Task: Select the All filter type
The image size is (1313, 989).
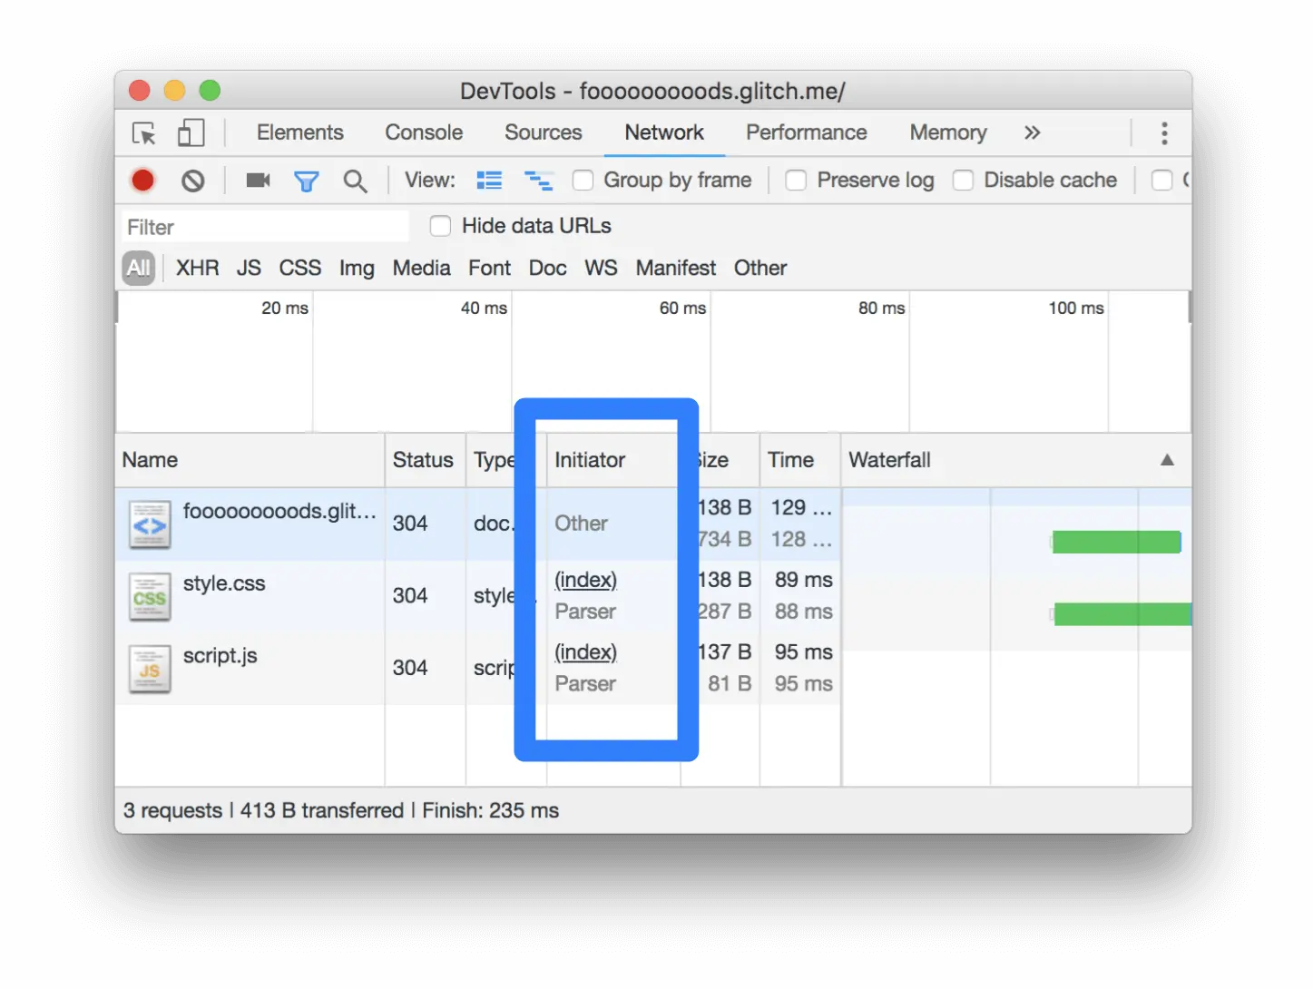Action: pyautogui.click(x=139, y=268)
